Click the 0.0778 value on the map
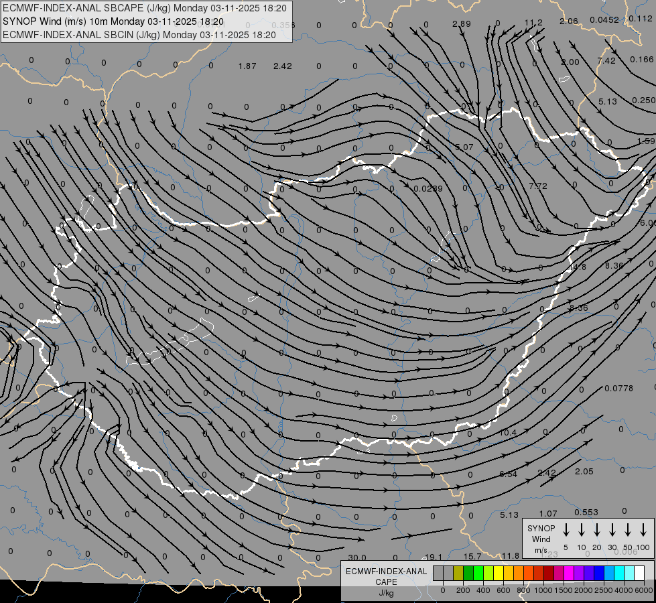This screenshot has width=656, height=603. 618,389
